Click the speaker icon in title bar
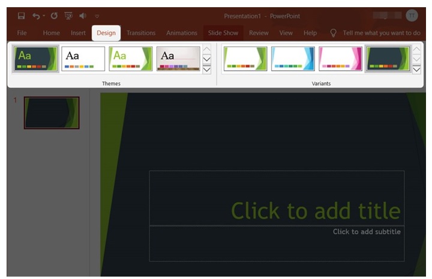Image resolution: width=432 pixels, height=279 pixels. (x=82, y=16)
